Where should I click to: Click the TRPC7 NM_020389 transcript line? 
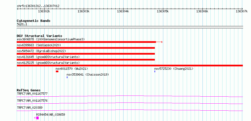(x=130, y=110)
